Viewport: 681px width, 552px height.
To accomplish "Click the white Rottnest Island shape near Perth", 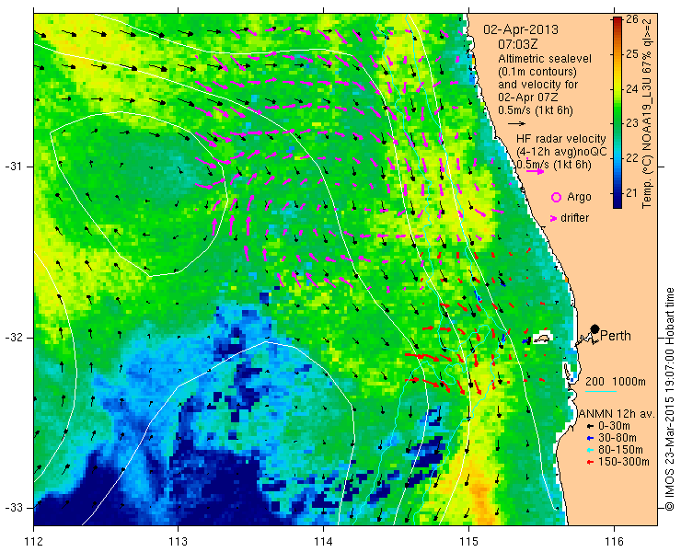I will click(x=542, y=338).
